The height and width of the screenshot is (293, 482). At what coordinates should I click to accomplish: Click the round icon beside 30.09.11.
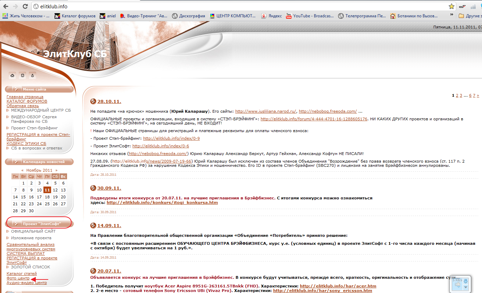pos(93,188)
